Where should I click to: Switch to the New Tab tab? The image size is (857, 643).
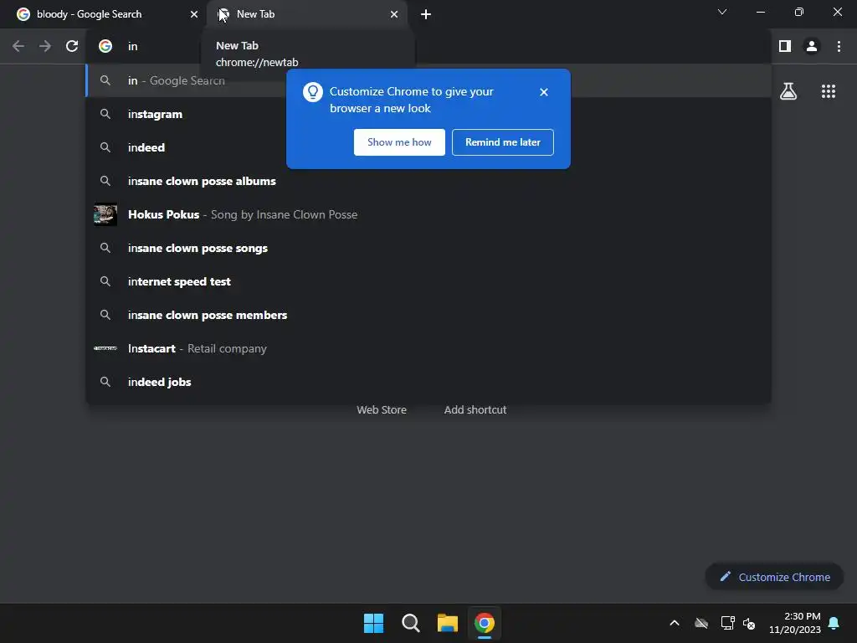pos(306,14)
